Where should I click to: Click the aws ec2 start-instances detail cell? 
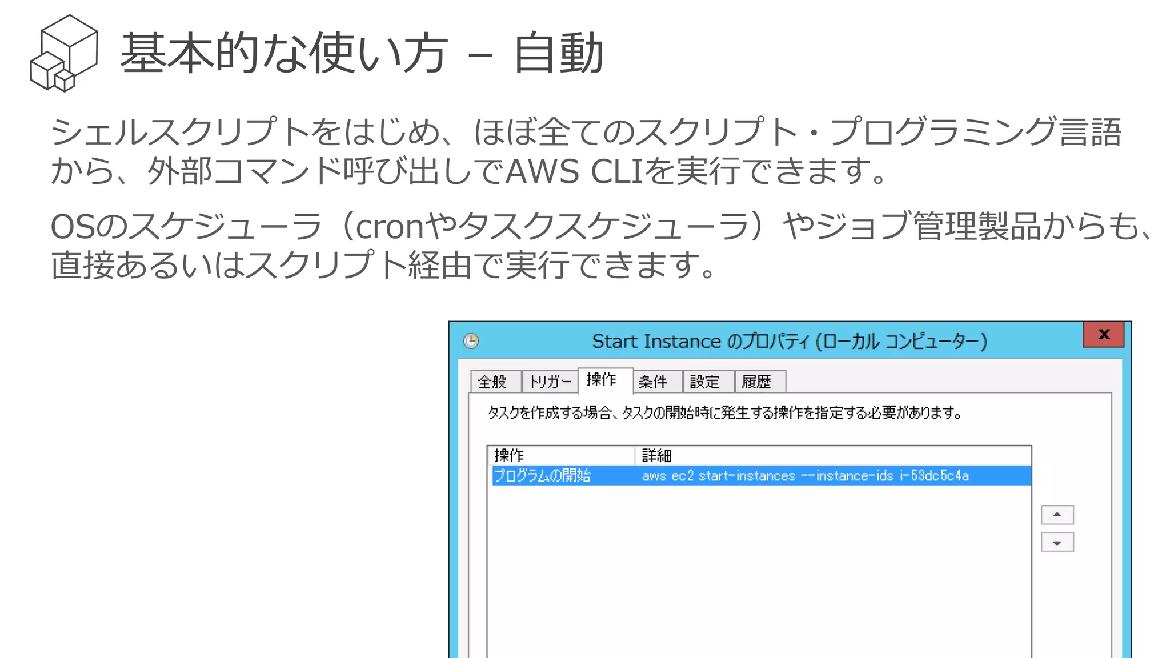(806, 475)
